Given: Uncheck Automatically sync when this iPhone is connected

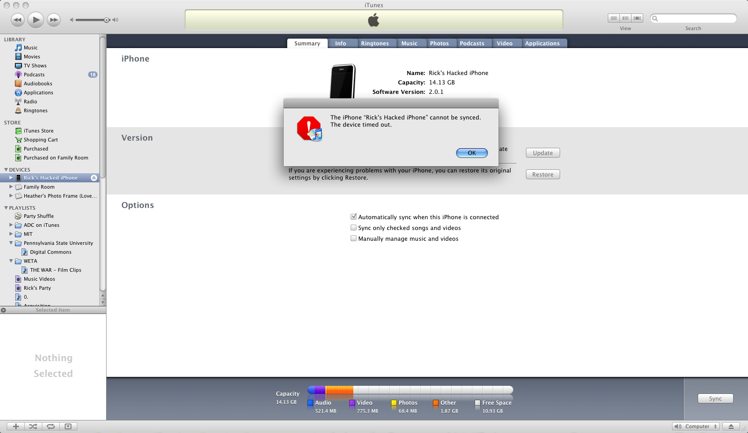Looking at the screenshot, I should (353, 216).
